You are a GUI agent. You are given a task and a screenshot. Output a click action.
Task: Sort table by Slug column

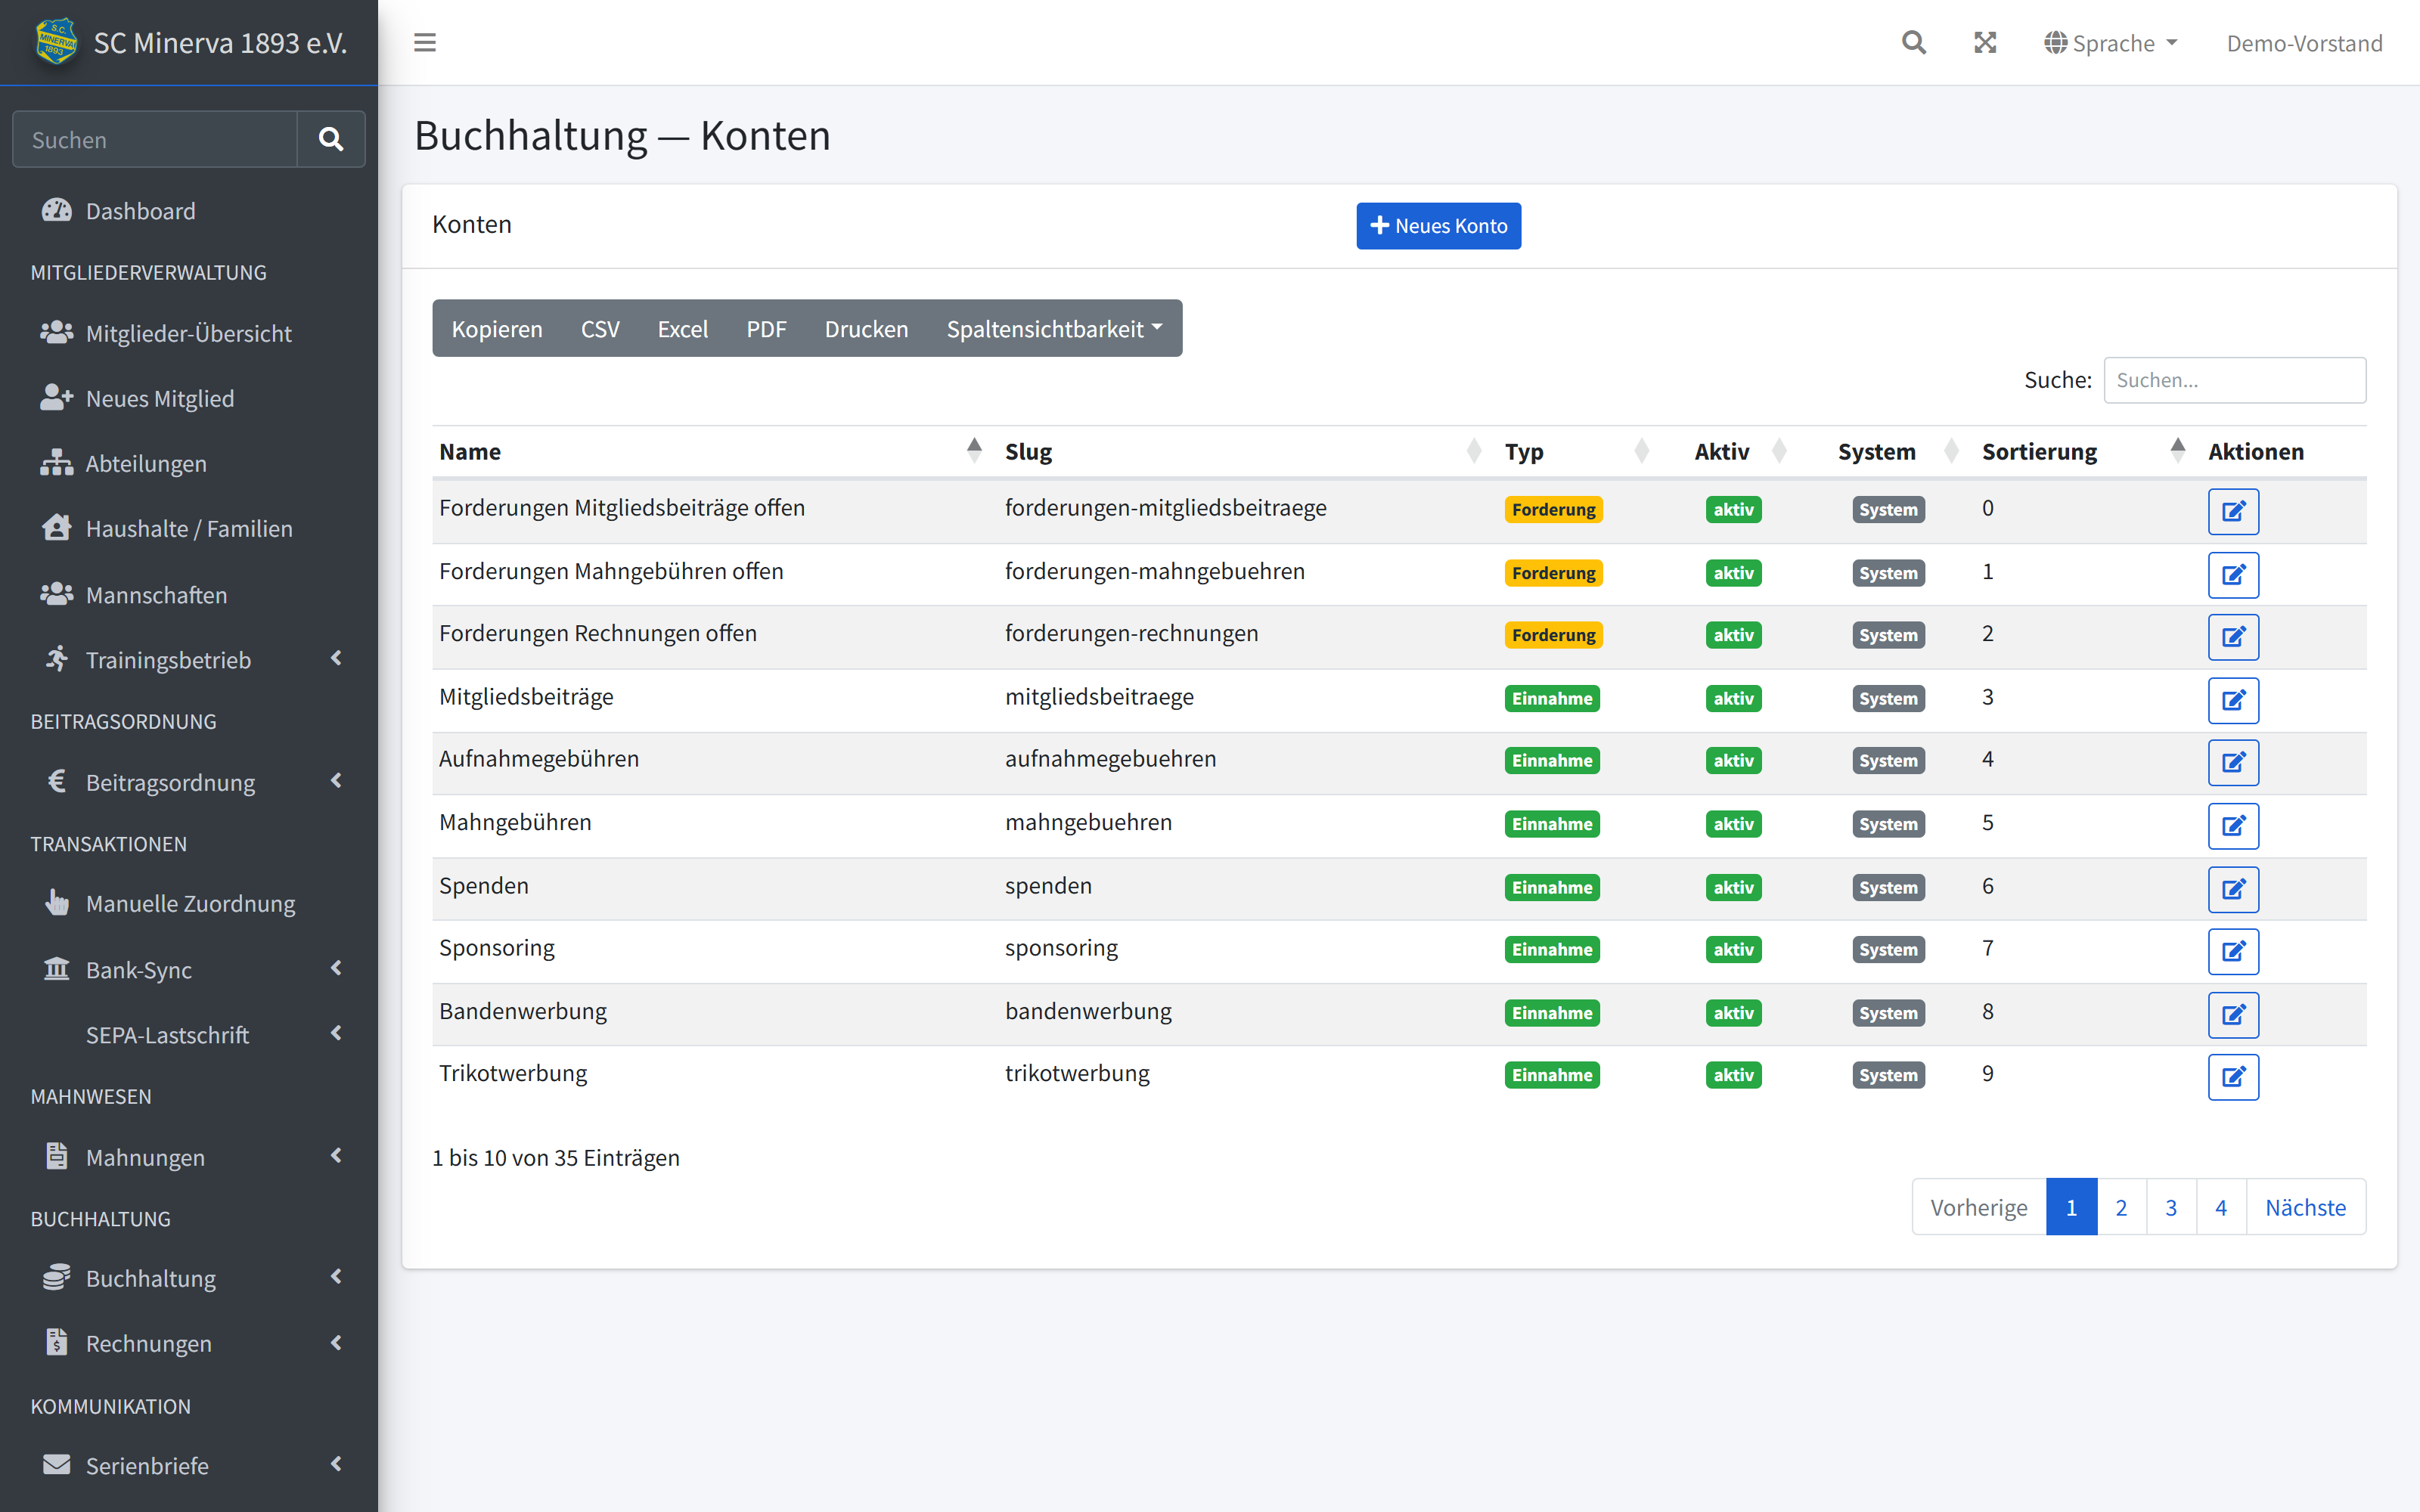pos(1246,451)
